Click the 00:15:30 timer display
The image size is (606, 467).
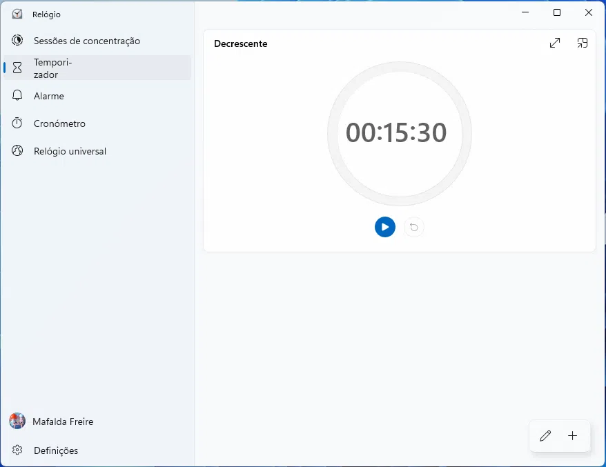click(396, 133)
